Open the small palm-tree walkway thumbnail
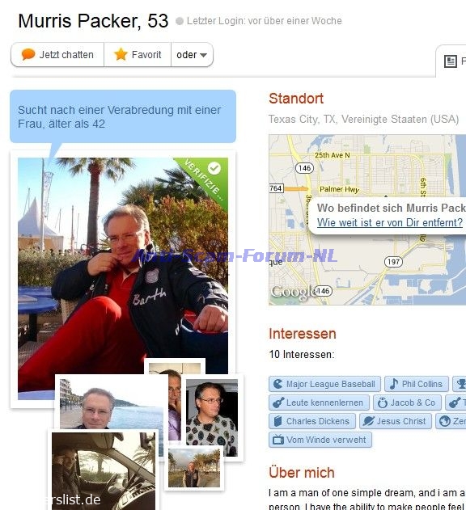Image resolution: width=466 pixels, height=510 pixels. (194, 468)
